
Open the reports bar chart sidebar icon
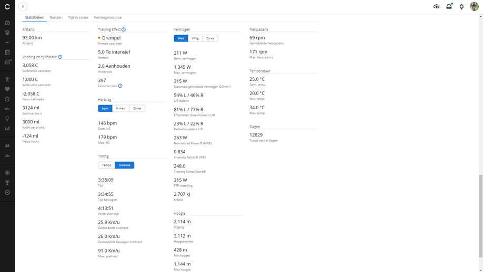coord(7,129)
